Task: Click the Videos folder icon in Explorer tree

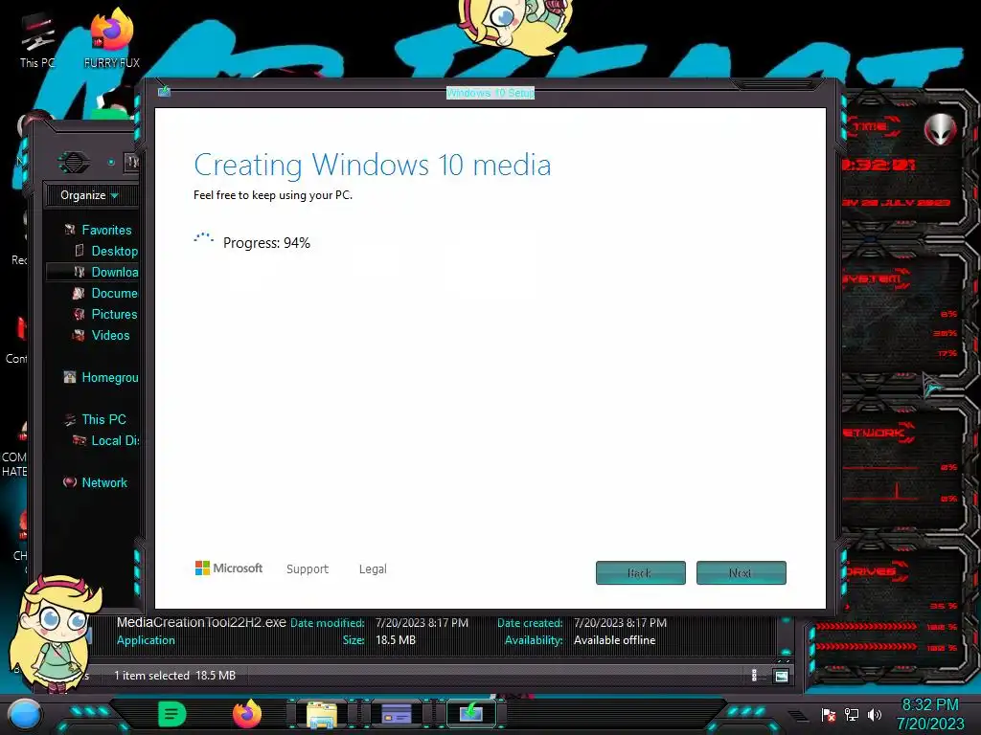Action: (x=79, y=335)
